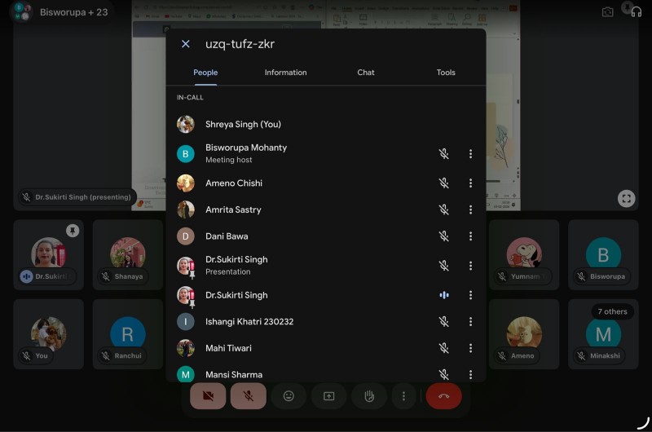Click the pin icon on Dr.Sukirti tile
652x432 pixels.
(x=73, y=231)
